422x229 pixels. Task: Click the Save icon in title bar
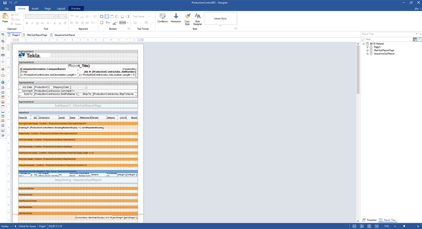click(x=5, y=2)
